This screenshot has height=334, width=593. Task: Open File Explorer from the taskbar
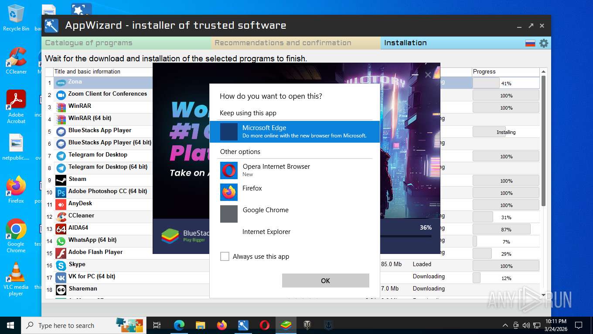coord(200,325)
